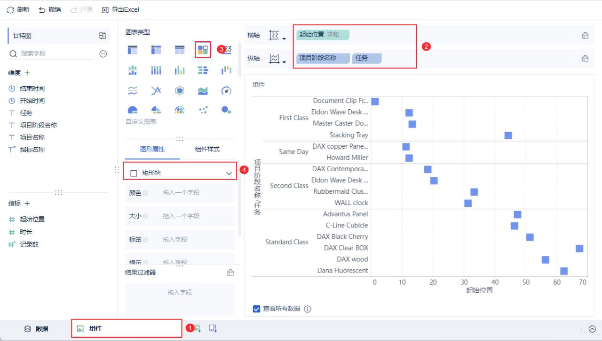Switch to the 图形属性 tab
602x341 pixels.
point(152,149)
